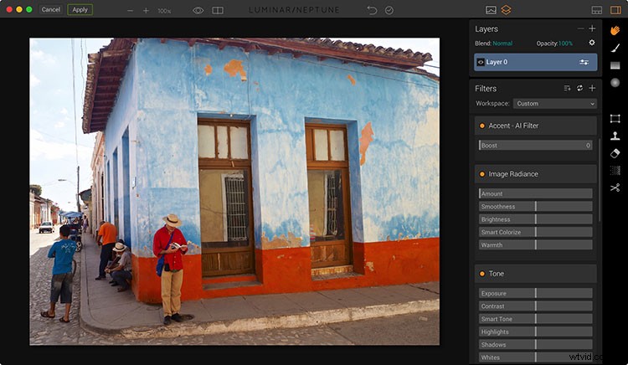Click the Undo arrow in toolbar
628x365 pixels.
(372, 10)
